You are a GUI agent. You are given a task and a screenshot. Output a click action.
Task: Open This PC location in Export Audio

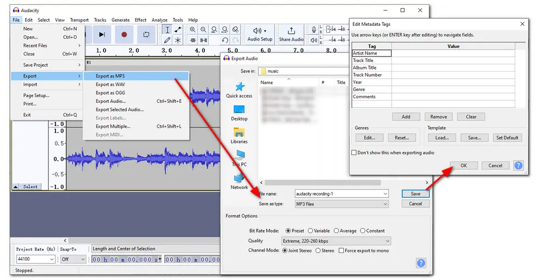tap(239, 158)
